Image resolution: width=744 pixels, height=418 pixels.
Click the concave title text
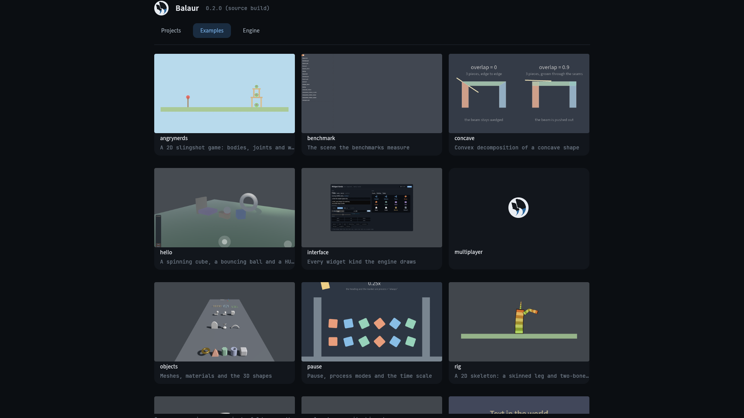464,138
